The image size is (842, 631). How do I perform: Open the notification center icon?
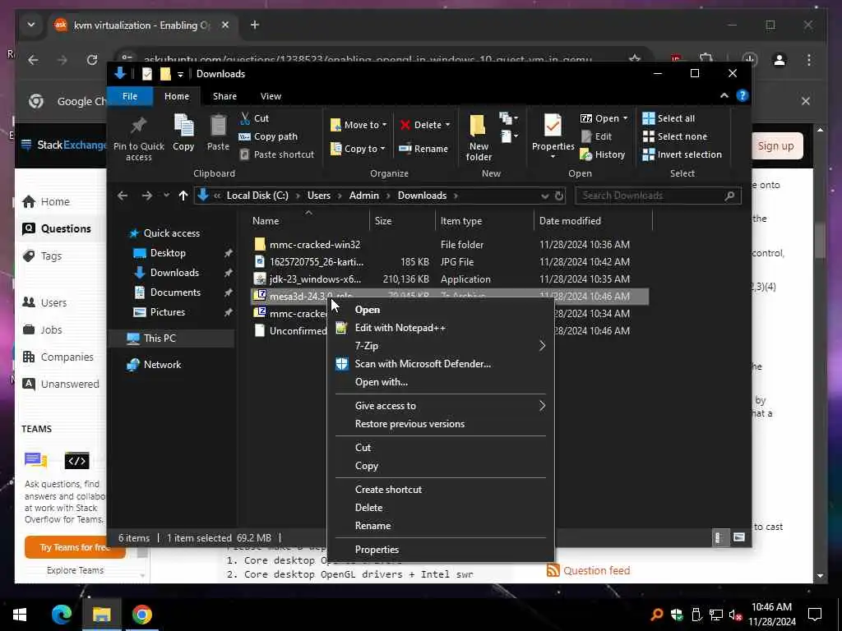[x=815, y=615]
